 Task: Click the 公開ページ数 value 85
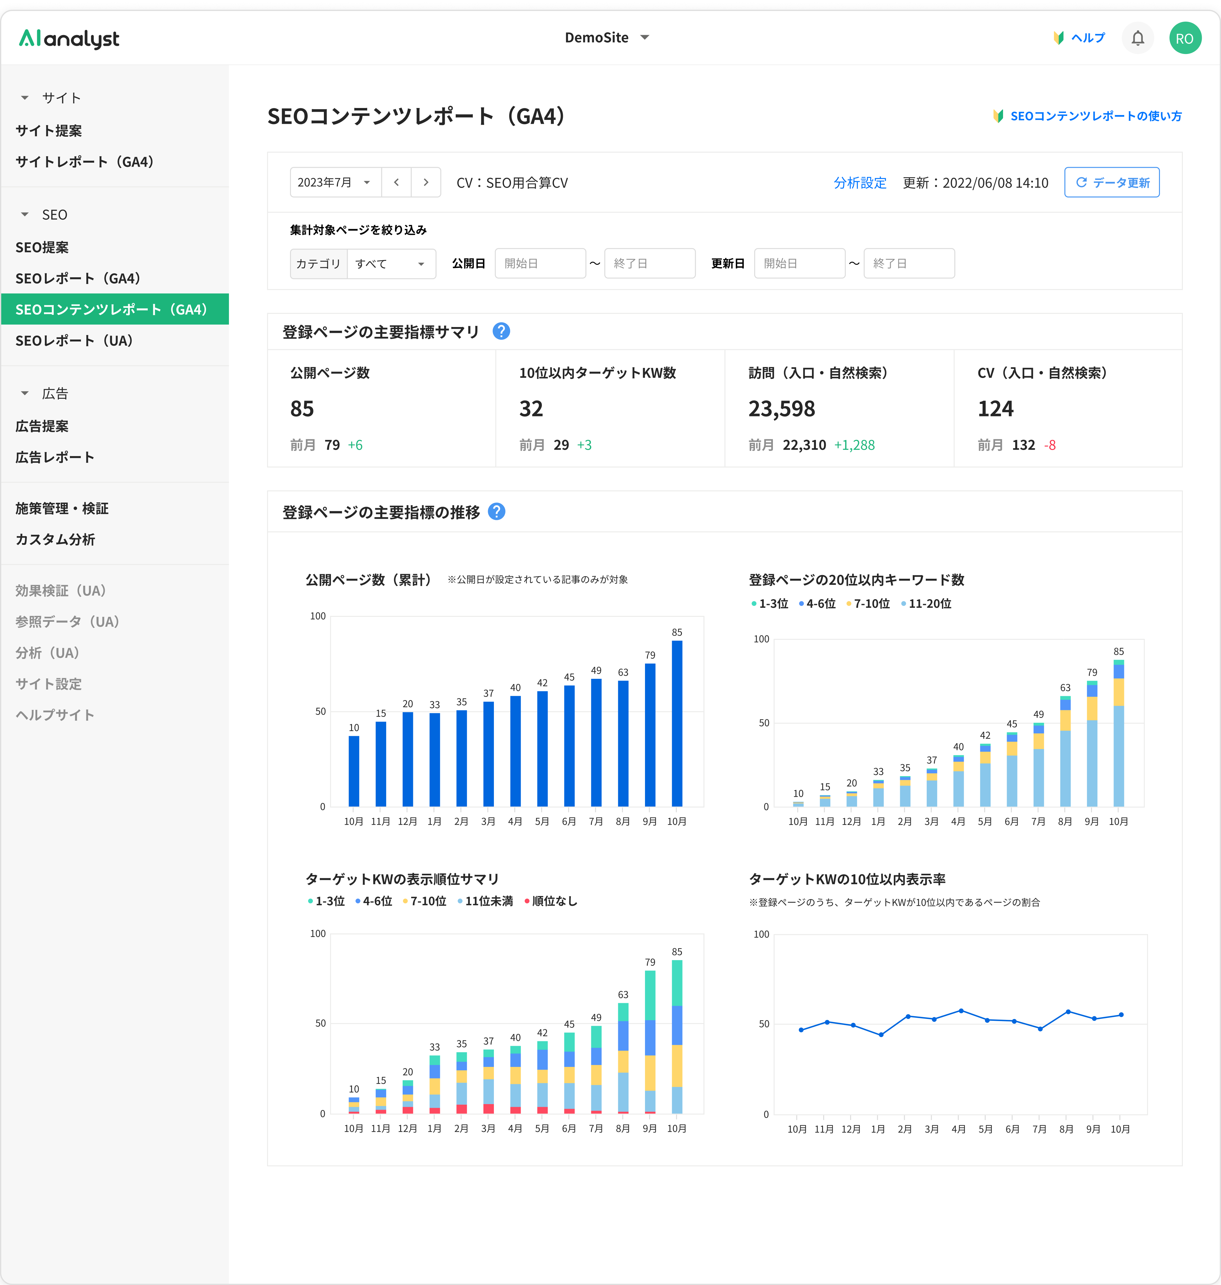(302, 409)
